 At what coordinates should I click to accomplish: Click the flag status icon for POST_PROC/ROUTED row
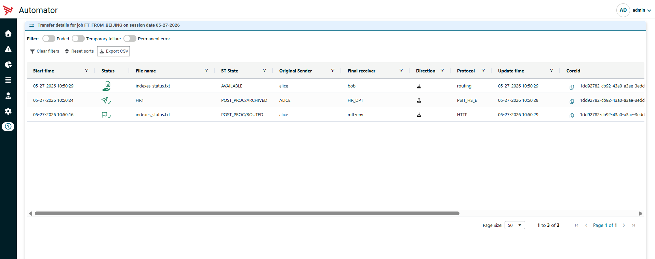coord(106,115)
